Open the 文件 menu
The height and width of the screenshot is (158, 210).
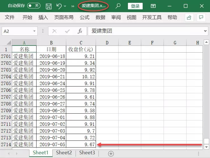[x=10, y=18]
